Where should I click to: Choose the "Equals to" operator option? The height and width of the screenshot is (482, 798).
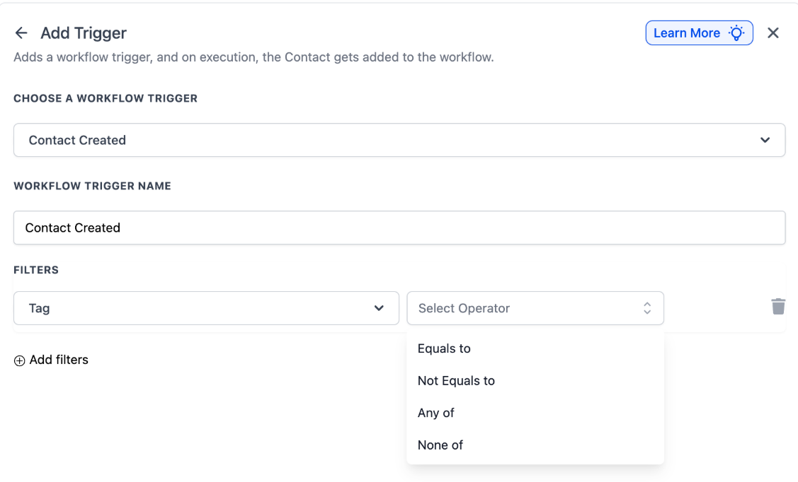tap(445, 348)
